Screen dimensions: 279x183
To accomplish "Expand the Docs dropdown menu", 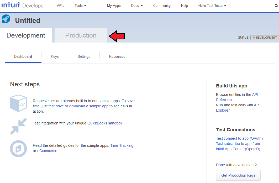I will (137, 6).
